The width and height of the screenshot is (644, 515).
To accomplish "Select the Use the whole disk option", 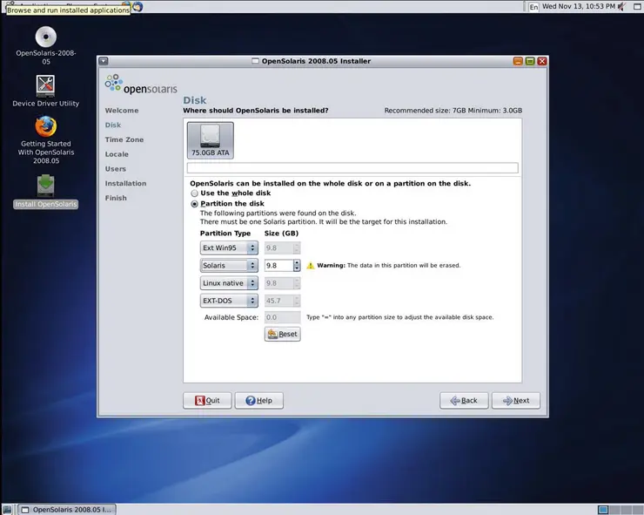I will coord(195,193).
